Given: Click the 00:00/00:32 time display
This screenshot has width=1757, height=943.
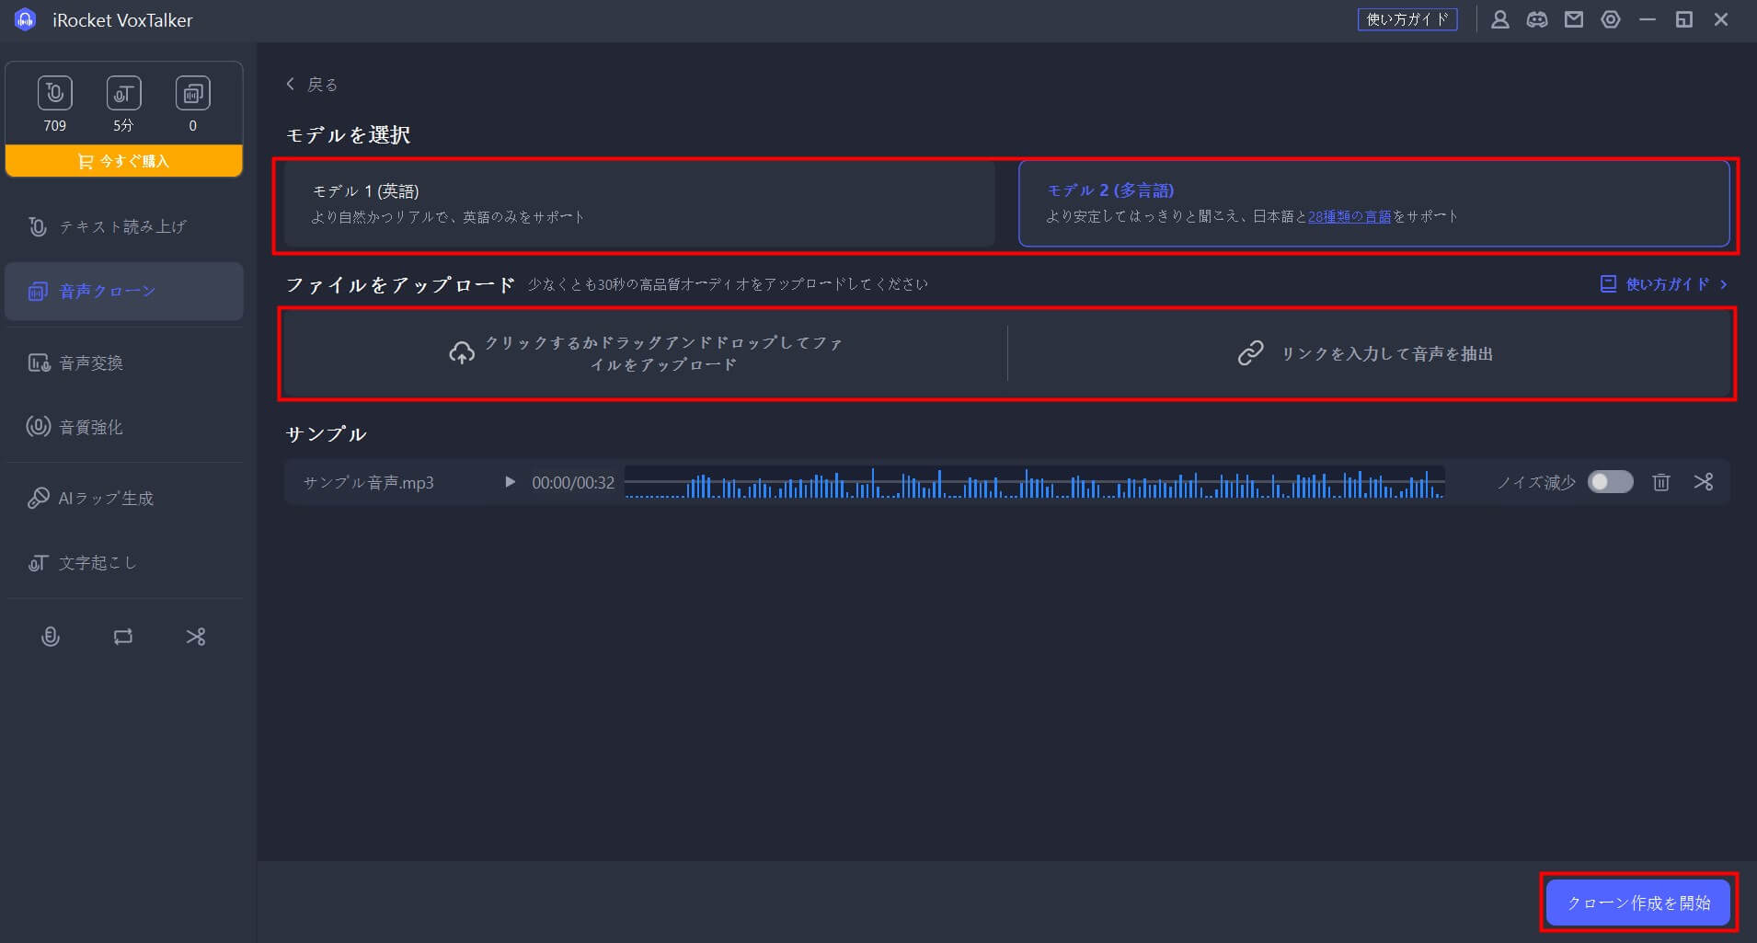Looking at the screenshot, I should click(573, 482).
